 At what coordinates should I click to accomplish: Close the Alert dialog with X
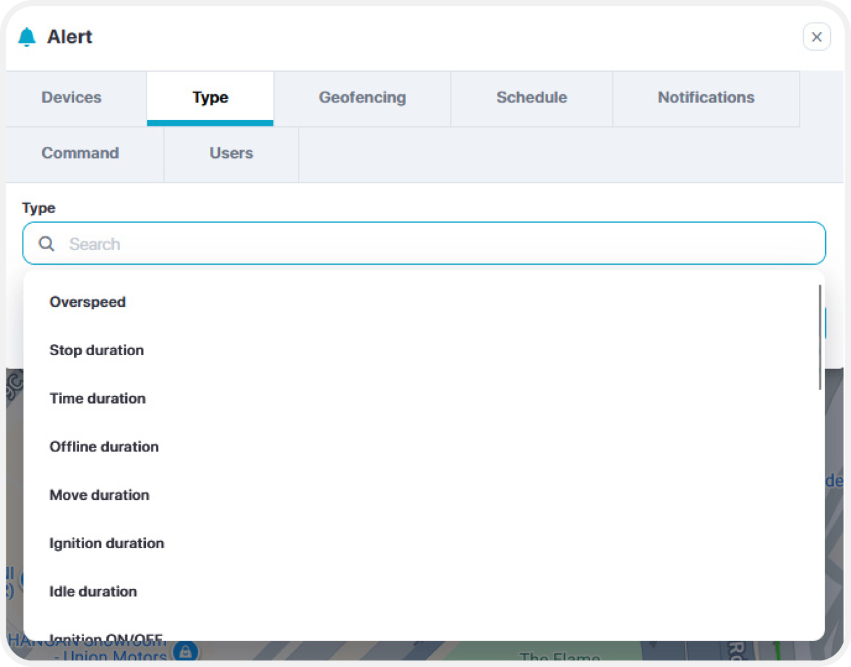pyautogui.click(x=816, y=37)
